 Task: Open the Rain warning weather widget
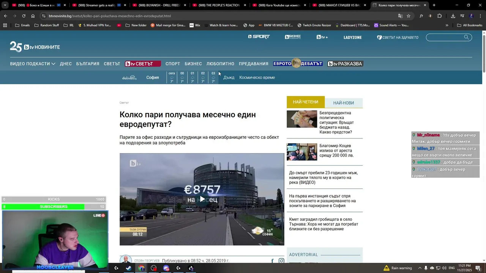(398, 268)
